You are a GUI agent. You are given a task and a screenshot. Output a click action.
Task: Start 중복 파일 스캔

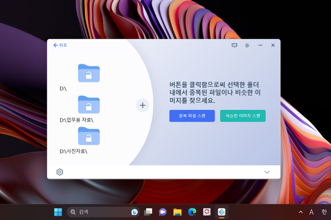click(192, 116)
